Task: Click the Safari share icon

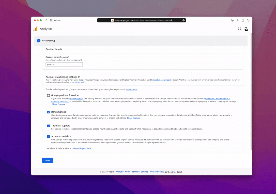Action: pyautogui.click(x=243, y=20)
